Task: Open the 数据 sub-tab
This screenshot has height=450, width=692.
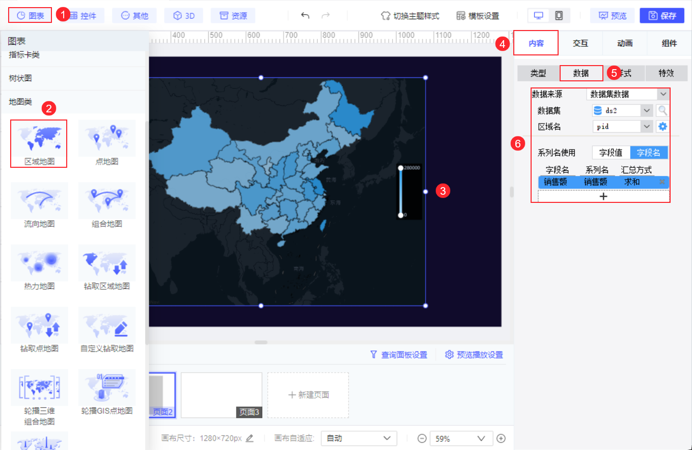Action: pos(581,73)
